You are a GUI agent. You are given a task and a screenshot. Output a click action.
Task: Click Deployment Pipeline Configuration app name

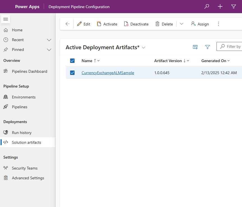[79, 7]
